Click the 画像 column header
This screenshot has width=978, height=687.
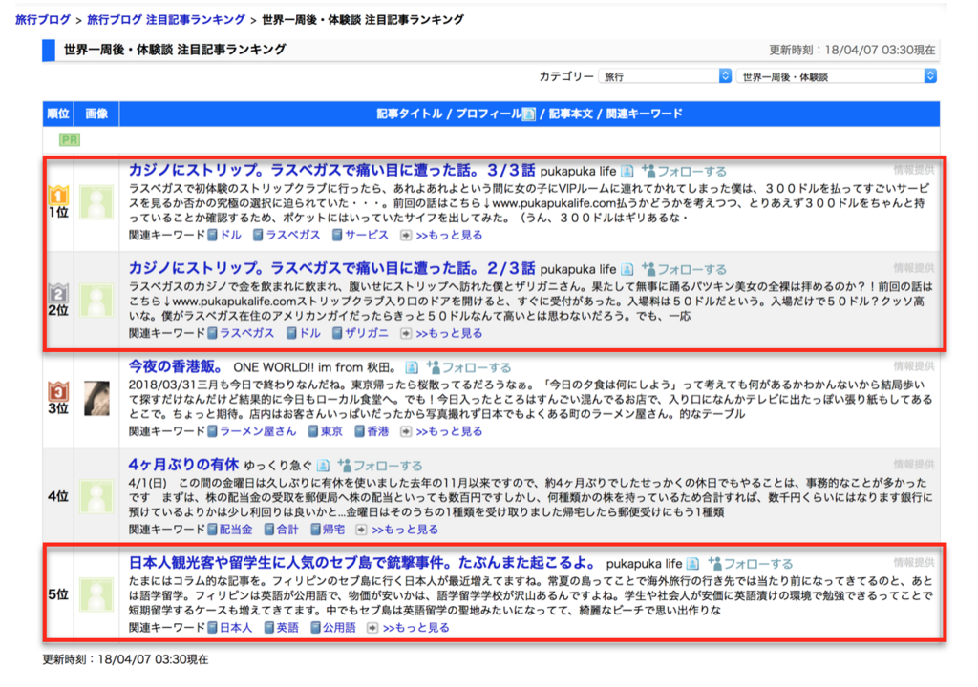pyautogui.click(x=96, y=114)
